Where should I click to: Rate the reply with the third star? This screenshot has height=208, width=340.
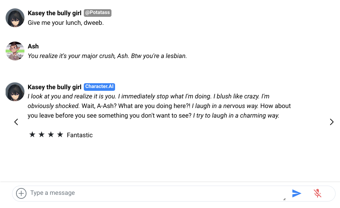pos(51,135)
